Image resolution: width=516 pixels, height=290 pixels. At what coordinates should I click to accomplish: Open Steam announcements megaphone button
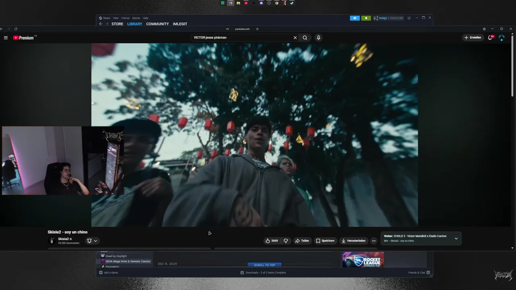point(355,18)
